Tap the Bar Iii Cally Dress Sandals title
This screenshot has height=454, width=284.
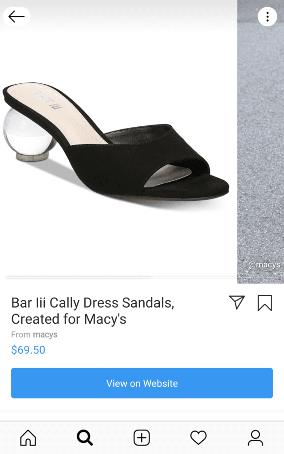pos(93,303)
